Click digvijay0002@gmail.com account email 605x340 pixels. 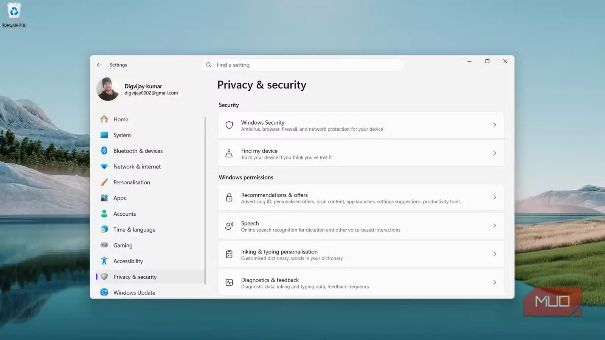151,93
